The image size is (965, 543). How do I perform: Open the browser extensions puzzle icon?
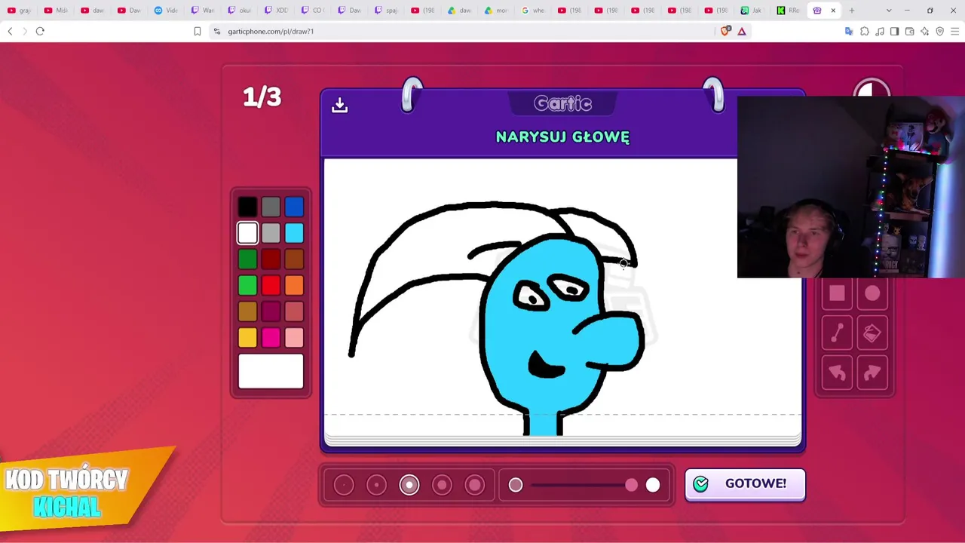(x=865, y=31)
